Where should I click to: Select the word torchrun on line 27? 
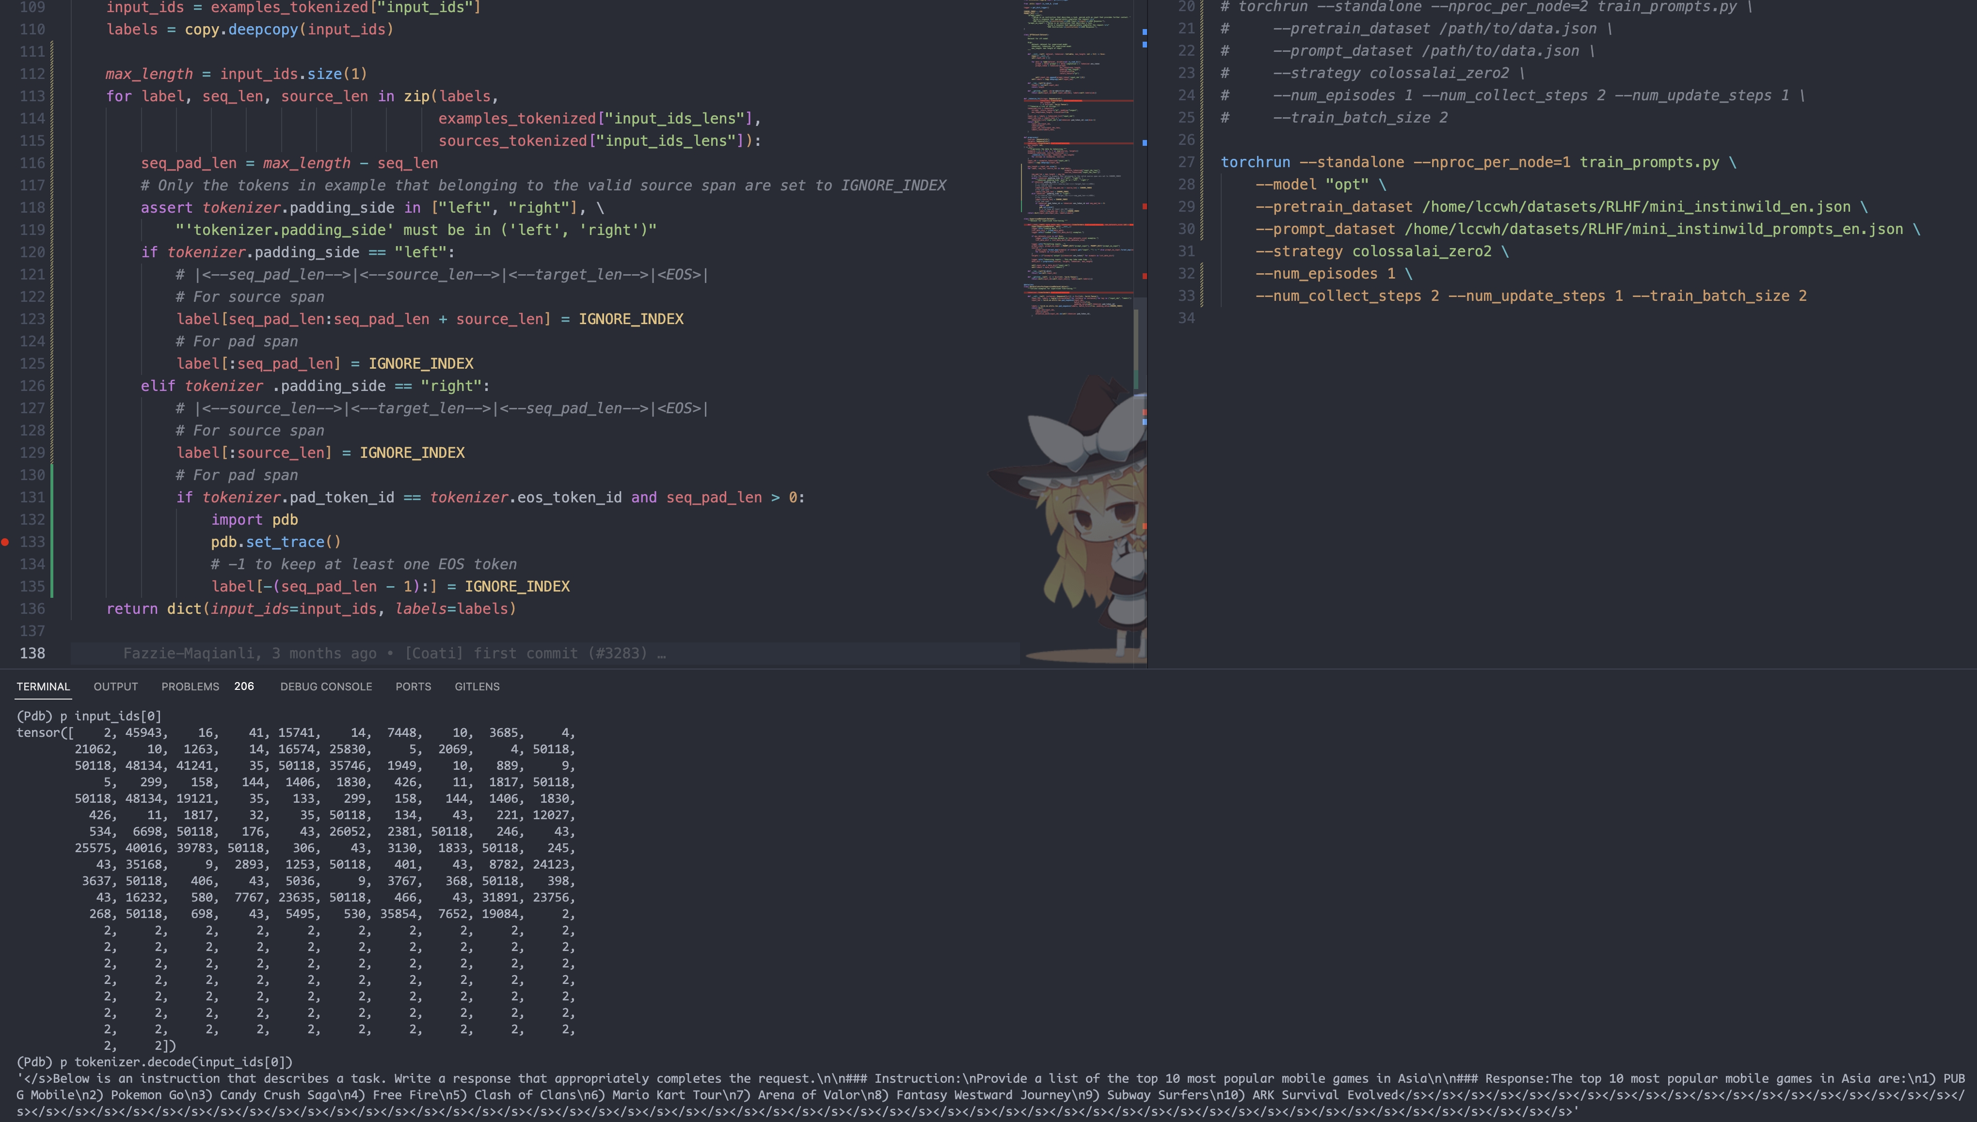coord(1255,163)
